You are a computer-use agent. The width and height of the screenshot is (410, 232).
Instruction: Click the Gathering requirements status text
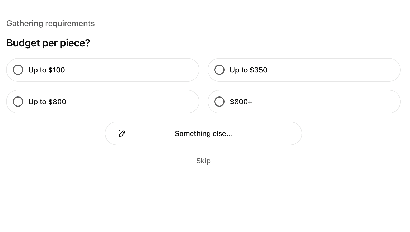pyautogui.click(x=50, y=23)
